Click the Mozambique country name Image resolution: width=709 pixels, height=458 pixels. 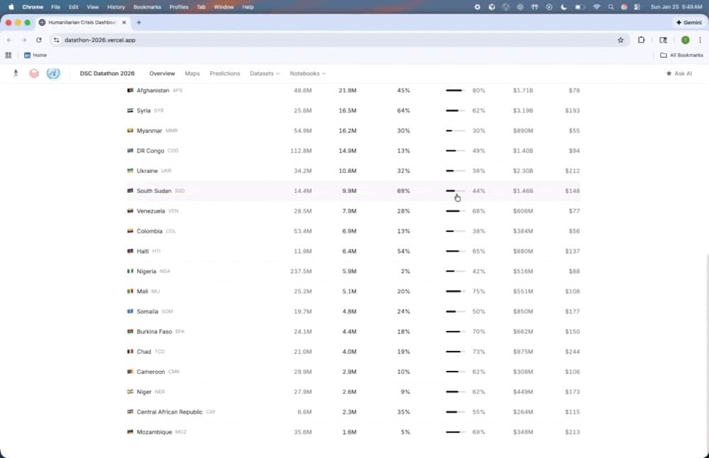[x=154, y=432]
